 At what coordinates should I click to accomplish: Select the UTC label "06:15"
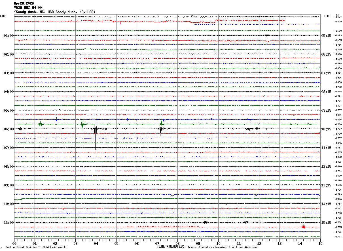[x=326, y=54]
